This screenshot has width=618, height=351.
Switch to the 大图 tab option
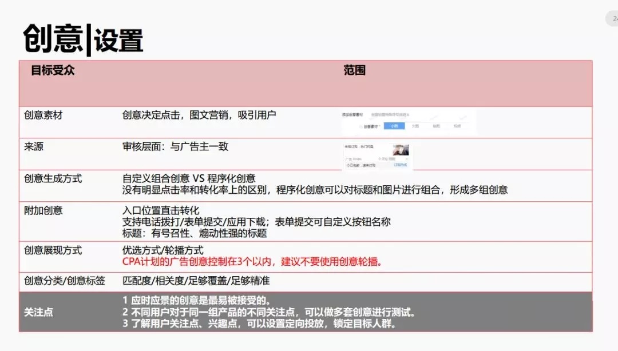click(x=415, y=126)
